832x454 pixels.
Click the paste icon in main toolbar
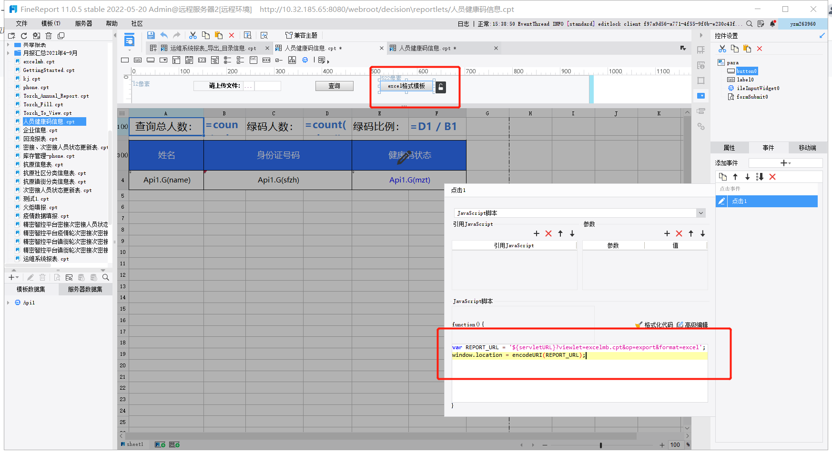[219, 35]
